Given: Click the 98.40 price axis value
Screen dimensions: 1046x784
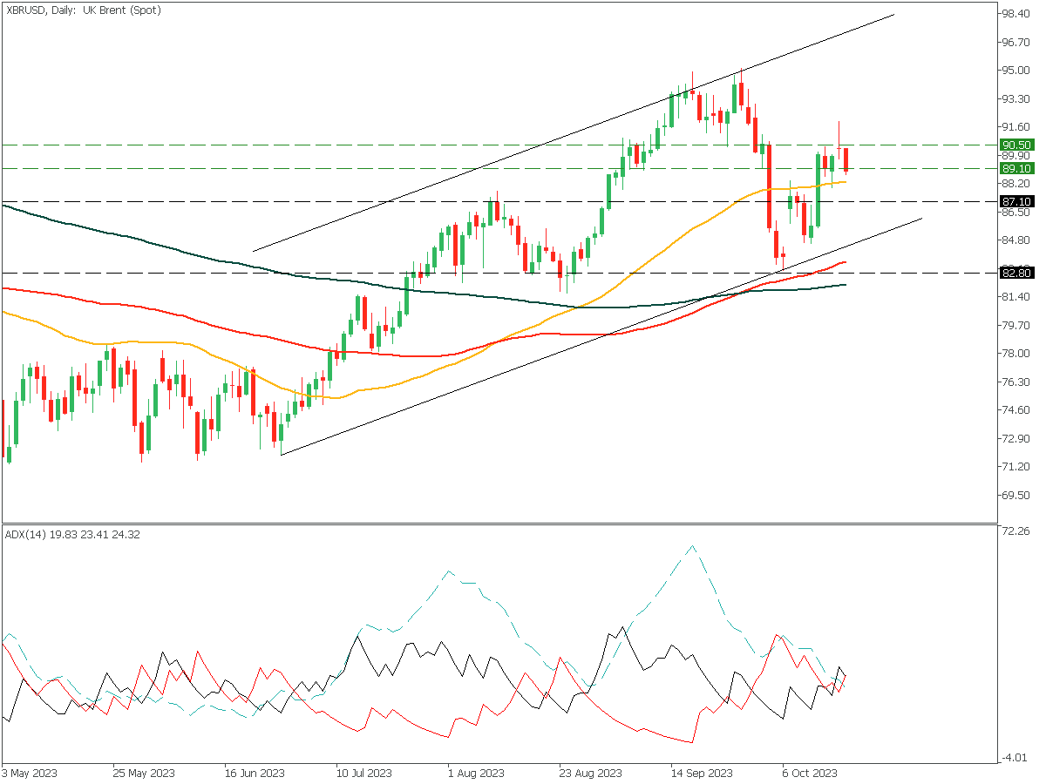Looking at the screenshot, I should (1016, 14).
